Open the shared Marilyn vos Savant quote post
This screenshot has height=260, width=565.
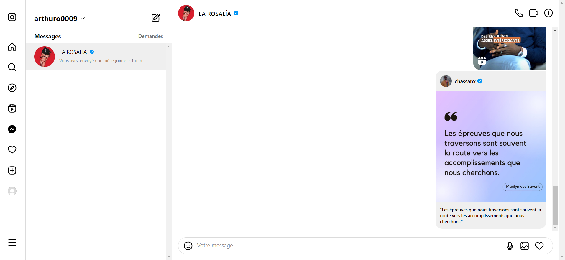click(x=491, y=147)
